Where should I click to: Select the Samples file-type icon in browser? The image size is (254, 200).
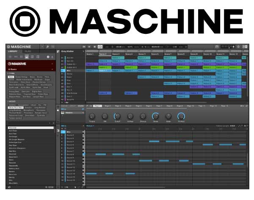point(38,57)
